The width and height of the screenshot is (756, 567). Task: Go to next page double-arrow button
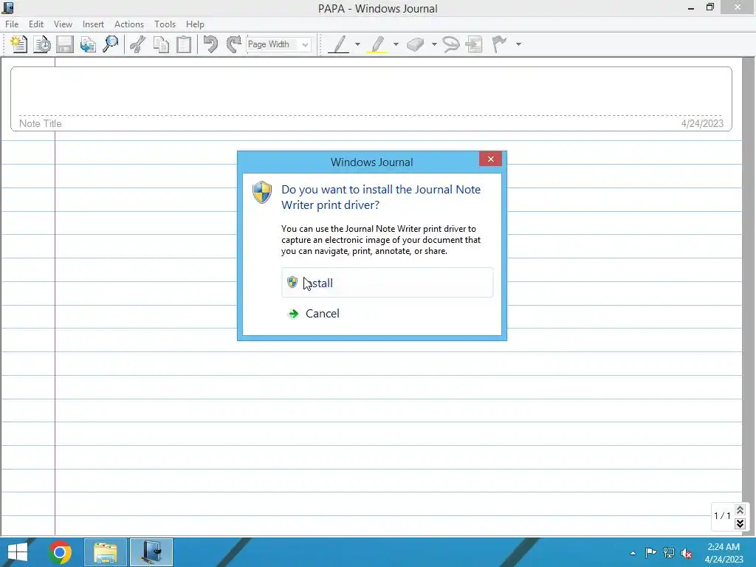[x=740, y=523]
